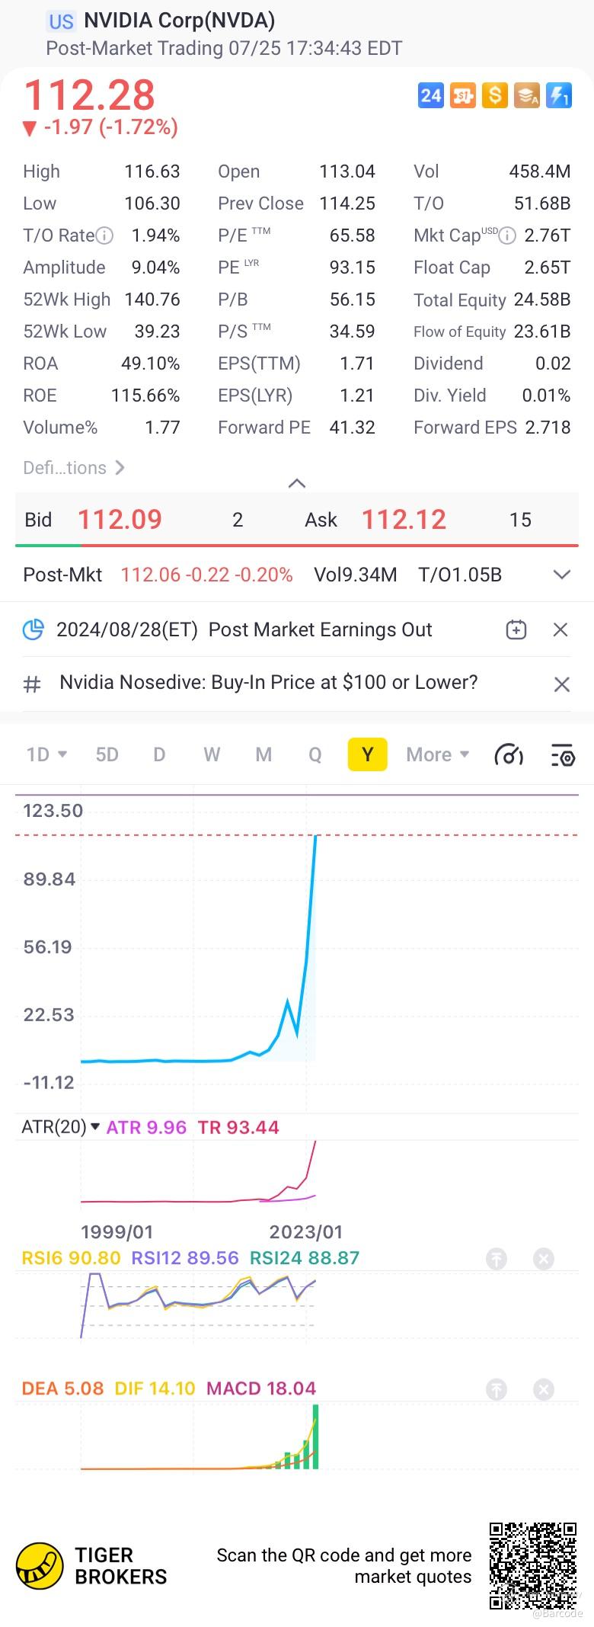Remove the MACD indicator panel

pos(544,1389)
